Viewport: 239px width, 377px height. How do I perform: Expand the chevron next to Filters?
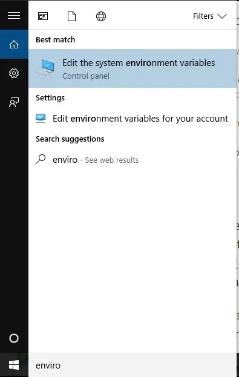tap(222, 16)
